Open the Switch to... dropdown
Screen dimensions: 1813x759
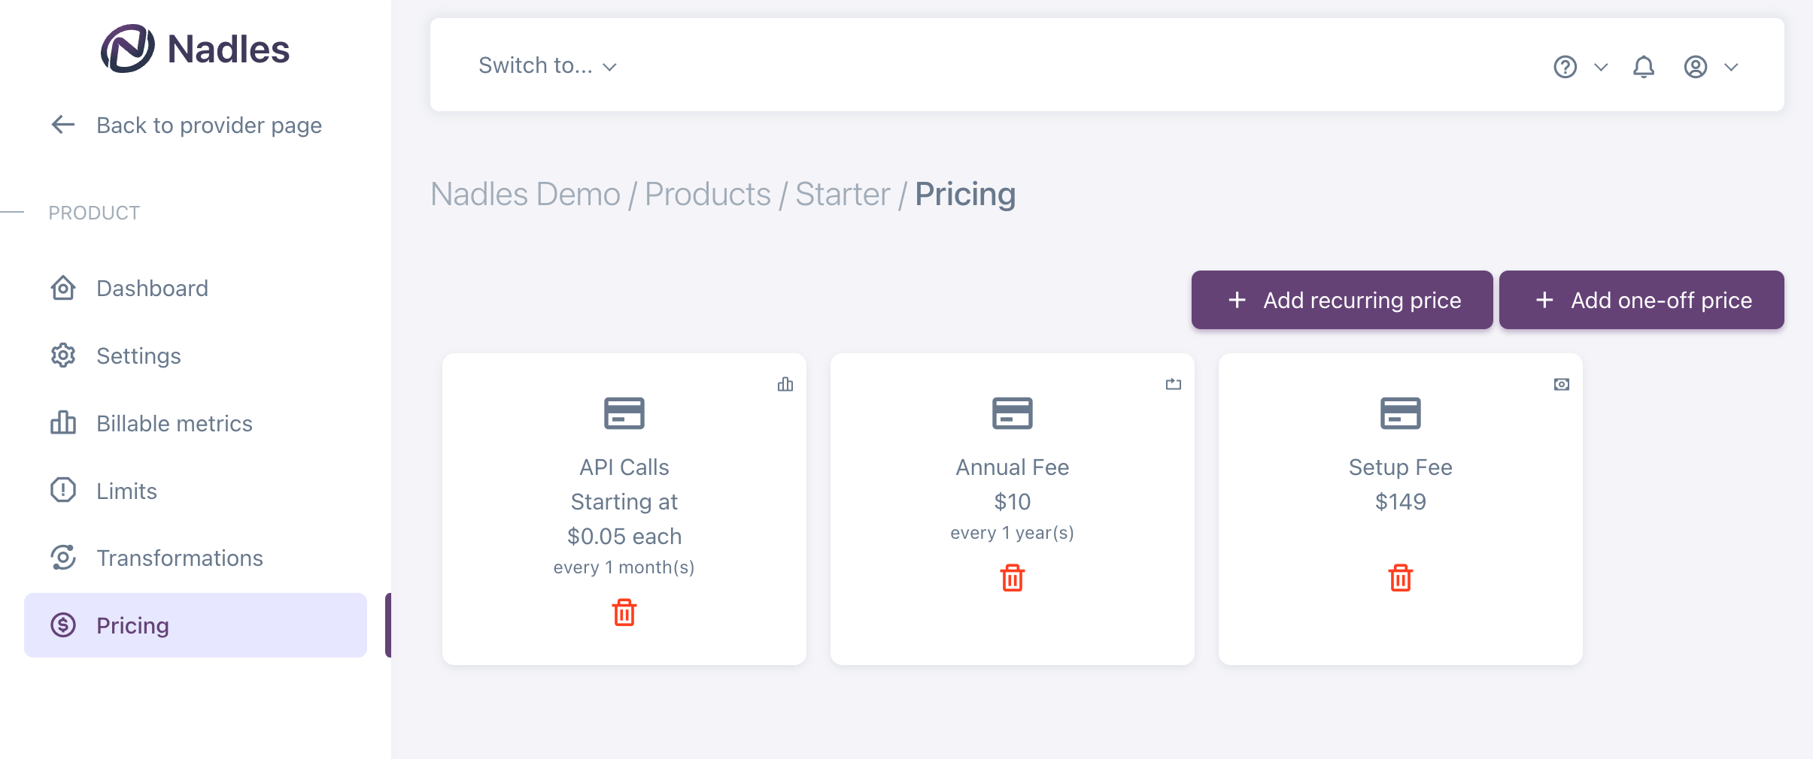[548, 66]
